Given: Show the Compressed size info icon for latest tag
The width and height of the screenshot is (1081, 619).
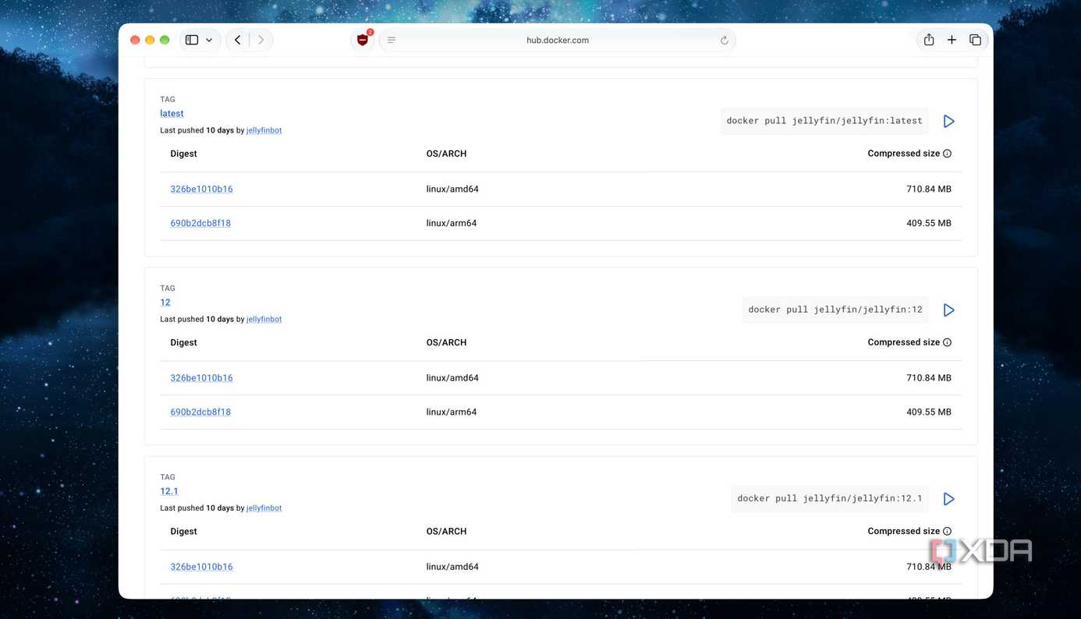Looking at the screenshot, I should tap(947, 154).
